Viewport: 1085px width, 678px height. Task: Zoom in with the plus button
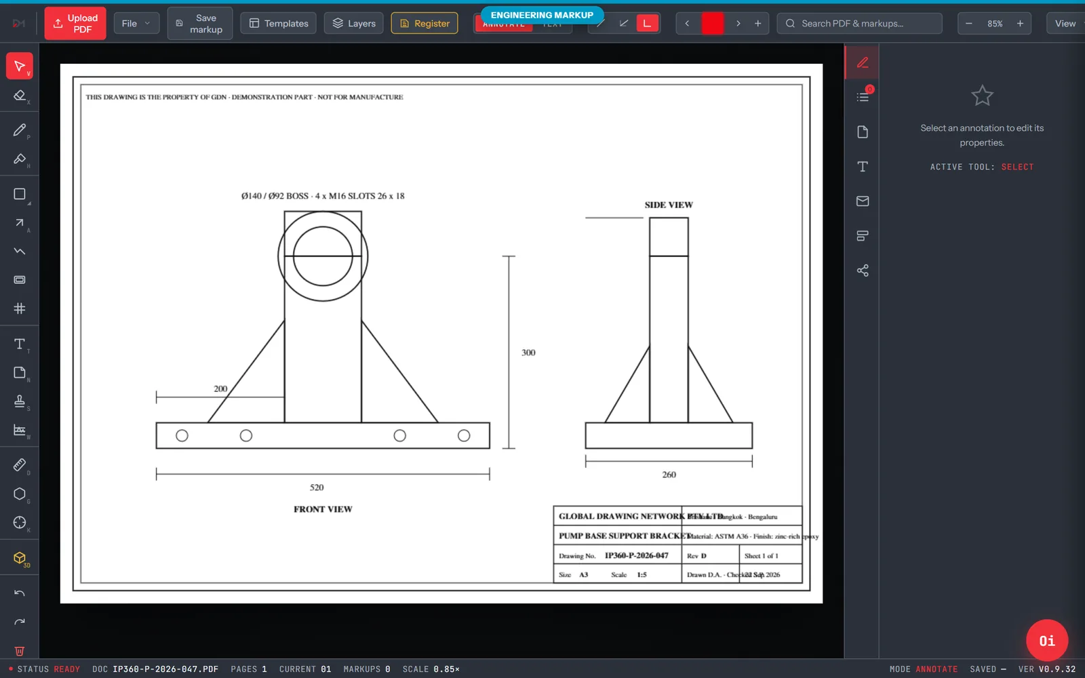[1020, 23]
